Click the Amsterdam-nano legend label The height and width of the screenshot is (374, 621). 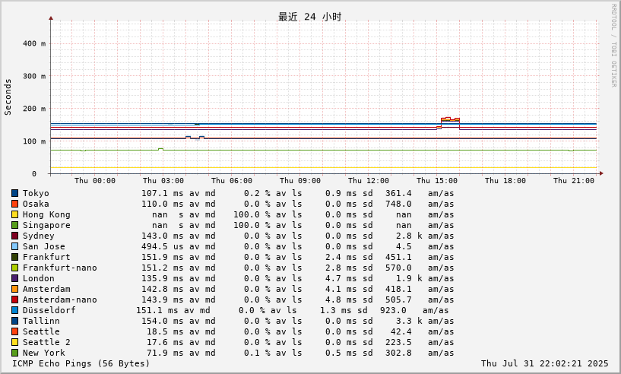pyautogui.click(x=60, y=300)
